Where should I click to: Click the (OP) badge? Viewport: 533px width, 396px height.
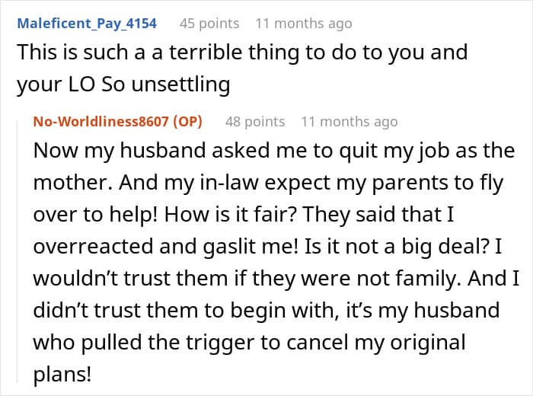point(188,121)
